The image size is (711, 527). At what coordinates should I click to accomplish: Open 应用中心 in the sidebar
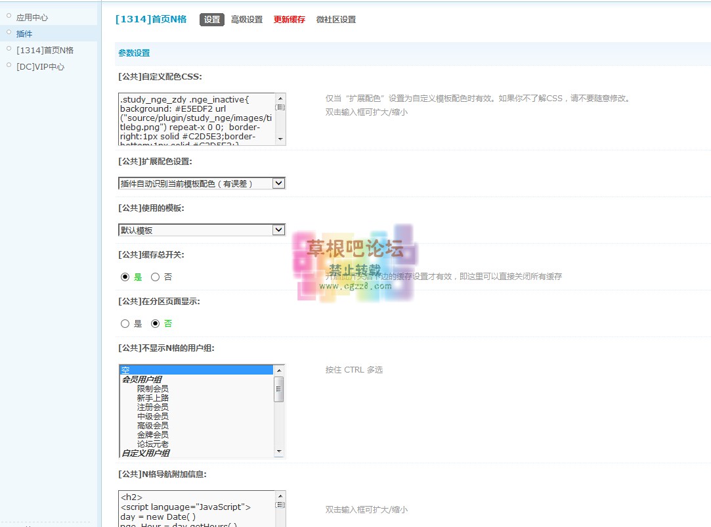point(32,18)
